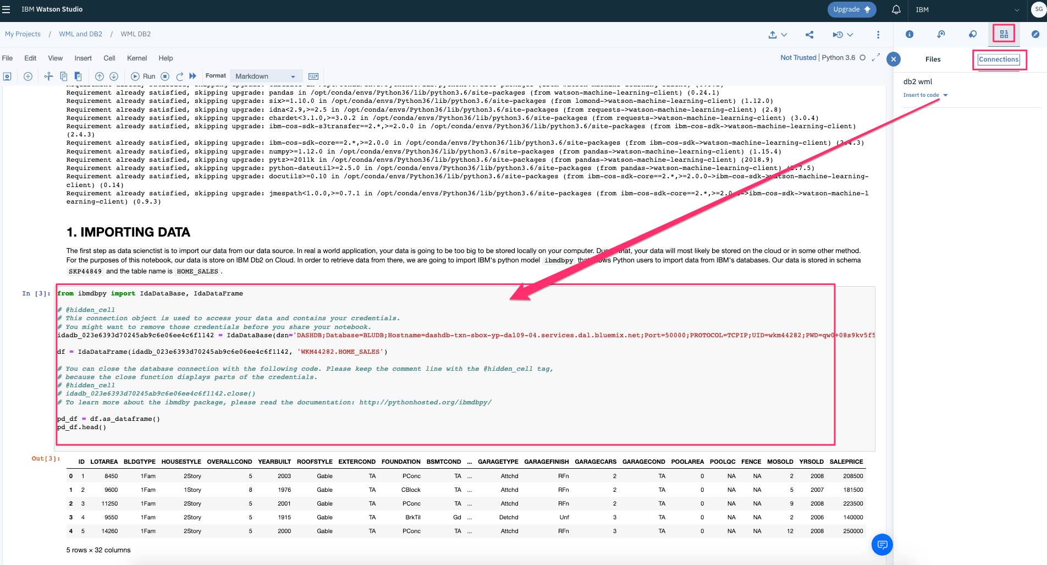The width and height of the screenshot is (1047, 565).
Task: Click the Not Trusted notebook status
Action: pos(798,58)
